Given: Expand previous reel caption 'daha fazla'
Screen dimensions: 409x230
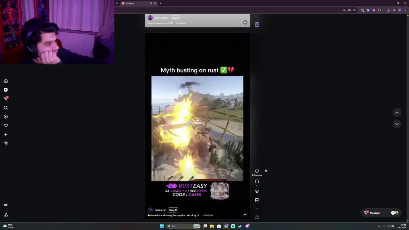Looking at the screenshot, I should tap(181, 23).
